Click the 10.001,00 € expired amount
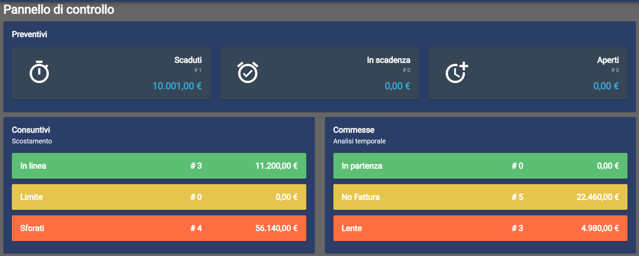 click(177, 86)
